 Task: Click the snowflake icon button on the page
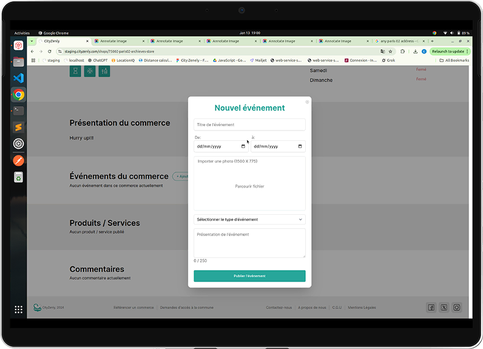tap(90, 71)
